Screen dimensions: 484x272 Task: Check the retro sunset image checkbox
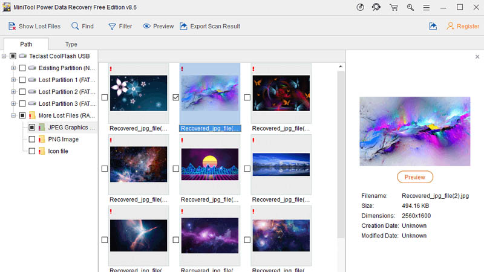pyautogui.click(x=176, y=169)
